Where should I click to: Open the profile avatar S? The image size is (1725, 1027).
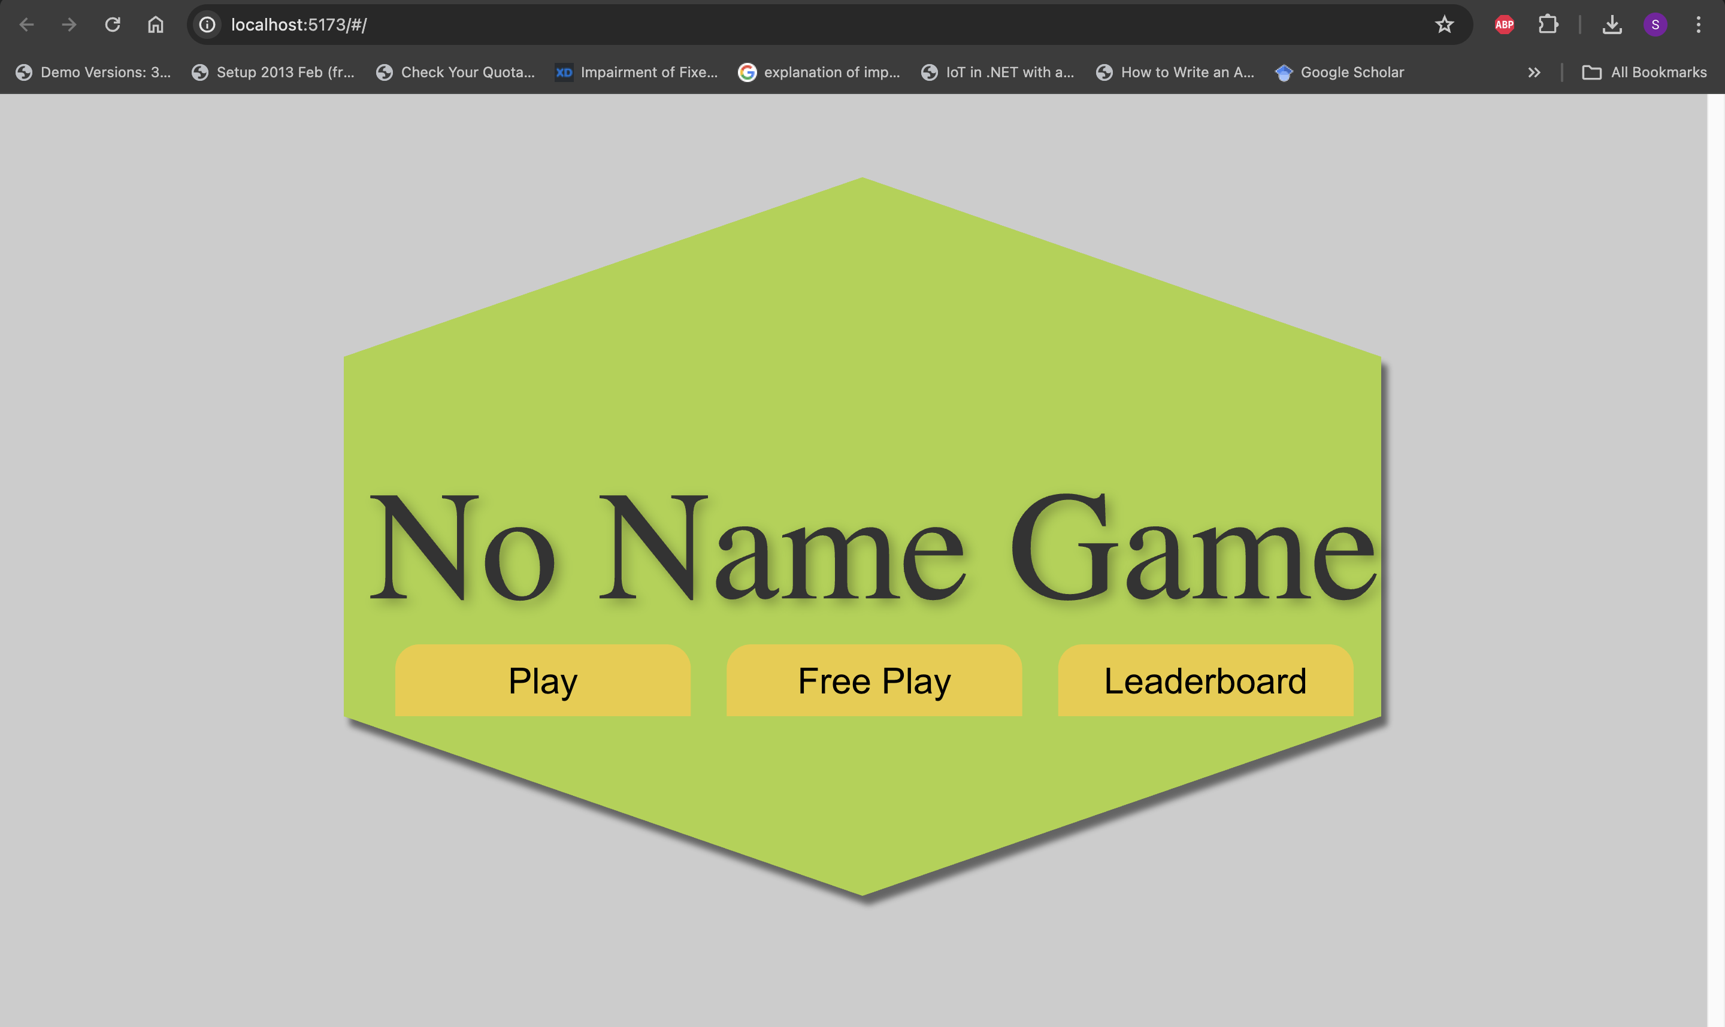1655,25
